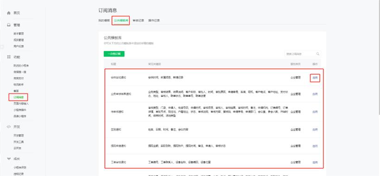Open the 操作记录 tab
The width and height of the screenshot is (380, 176).
tap(154, 20)
